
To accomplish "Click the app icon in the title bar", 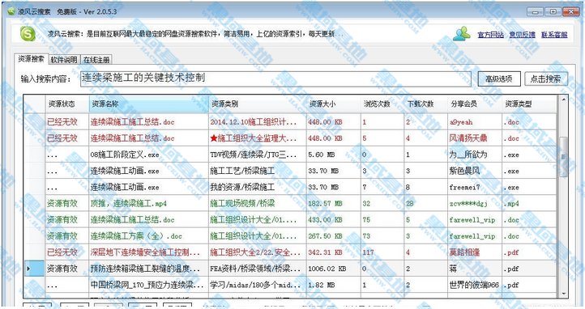I will pos(11,11).
